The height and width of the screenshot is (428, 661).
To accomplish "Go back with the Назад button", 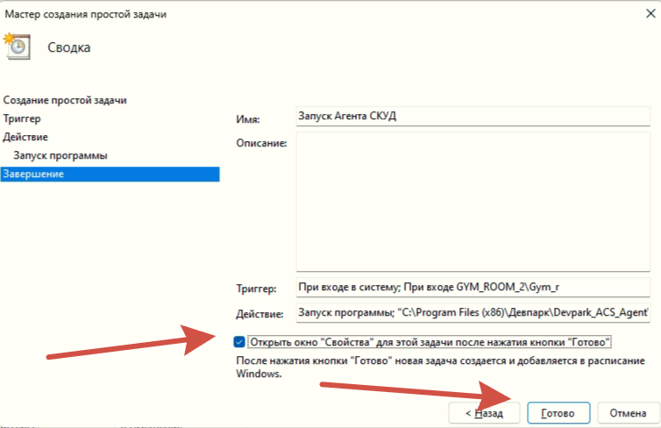I will pyautogui.click(x=484, y=413).
